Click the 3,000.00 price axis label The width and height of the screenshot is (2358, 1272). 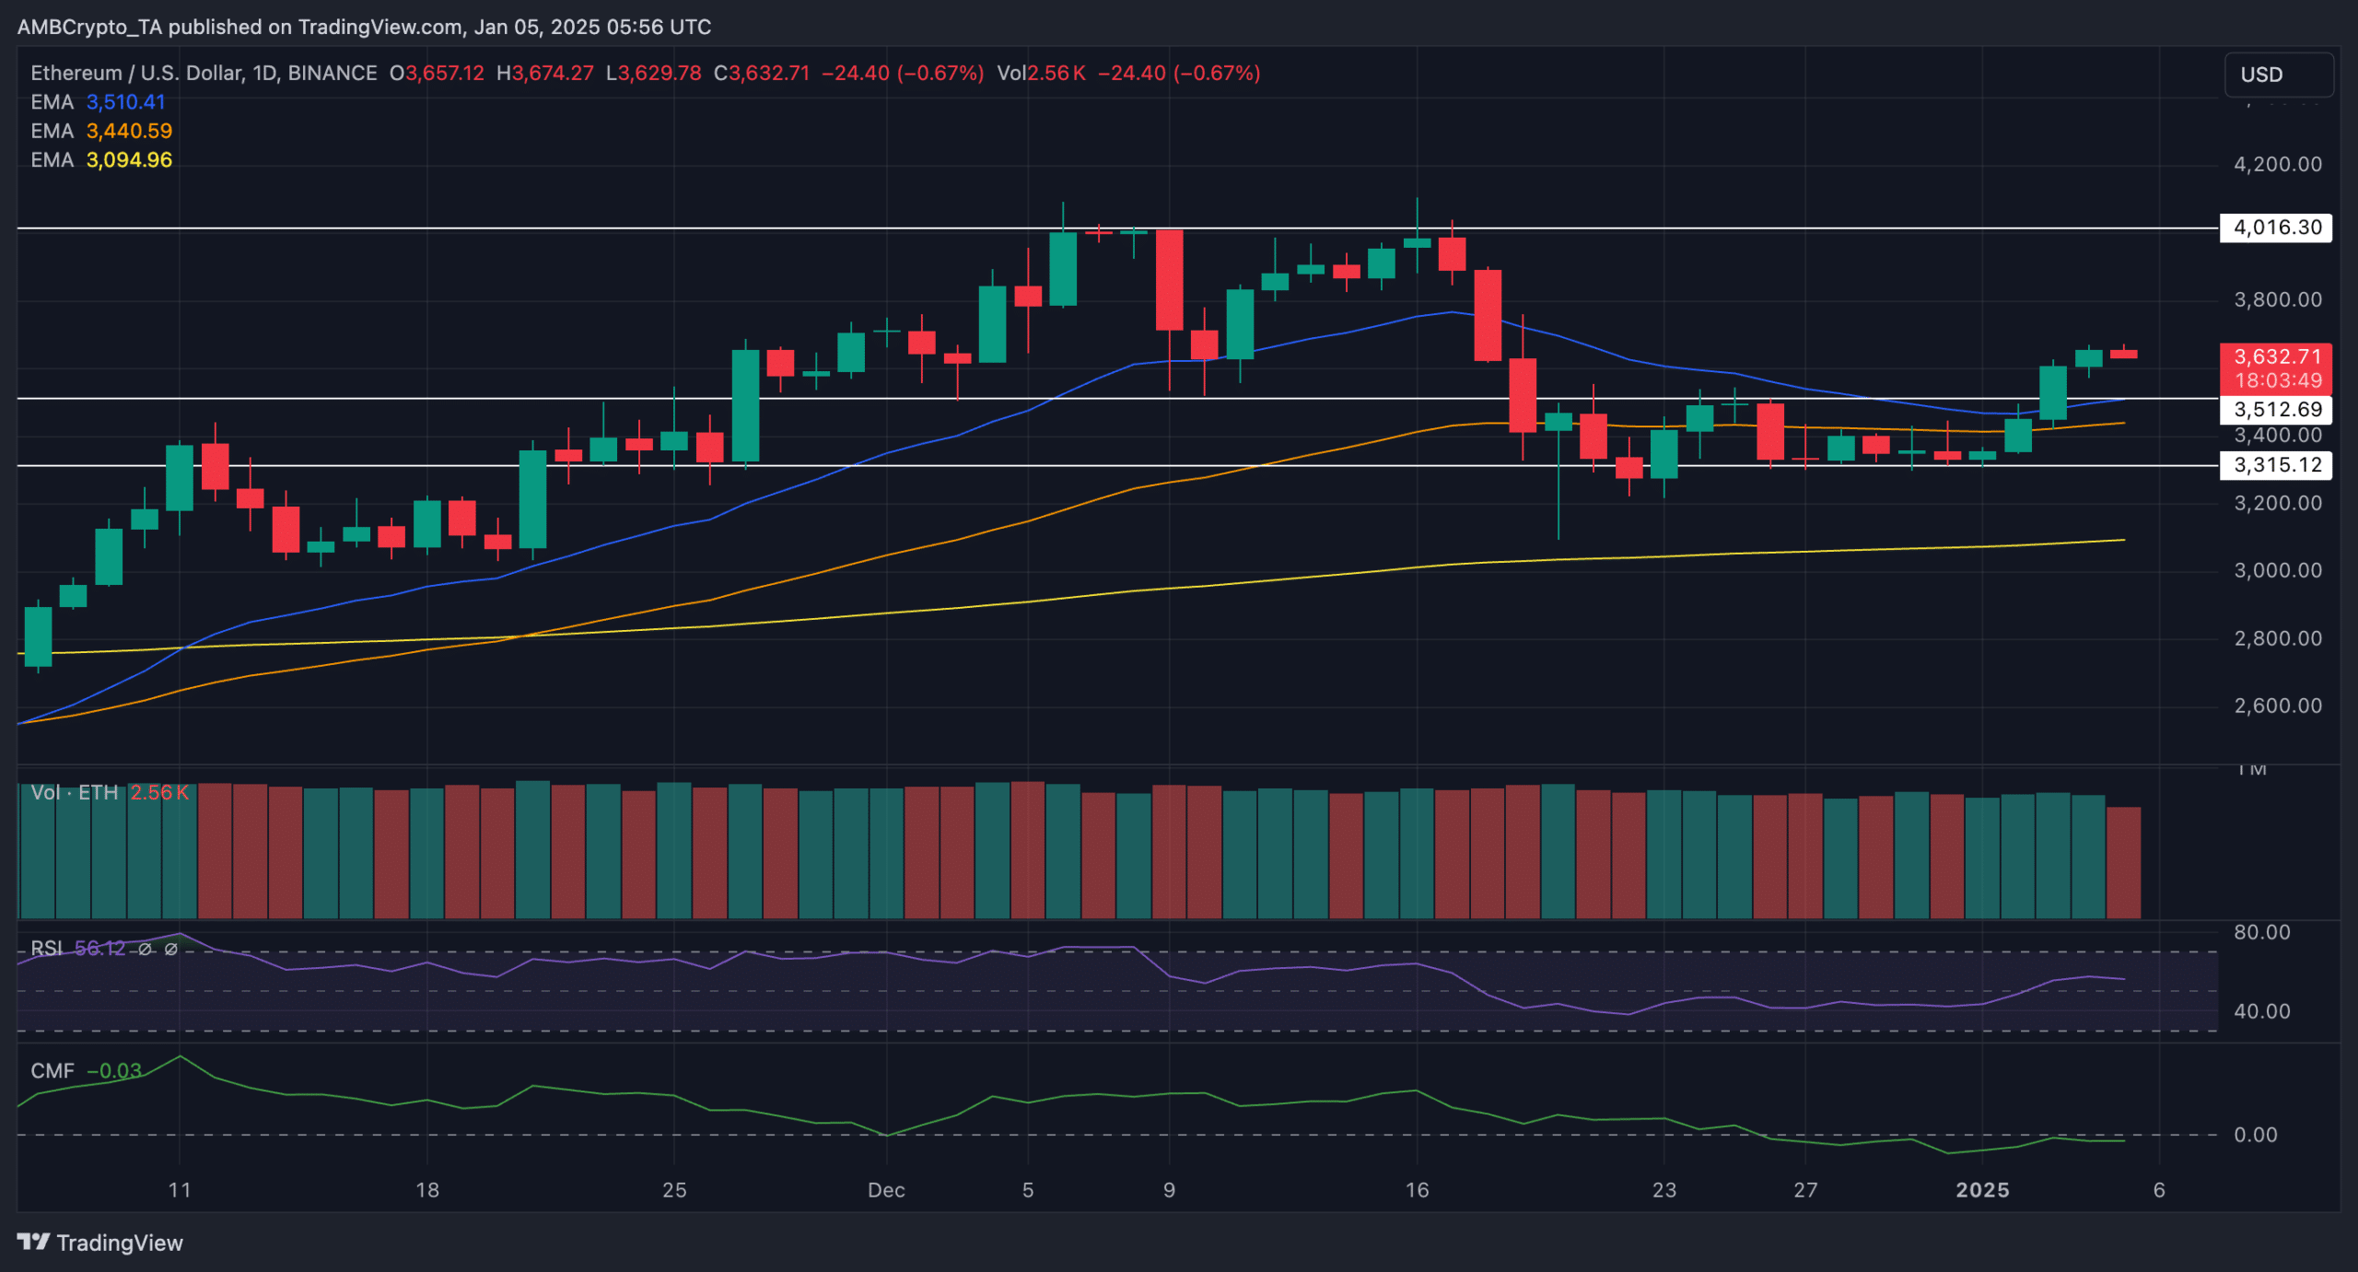click(2278, 570)
